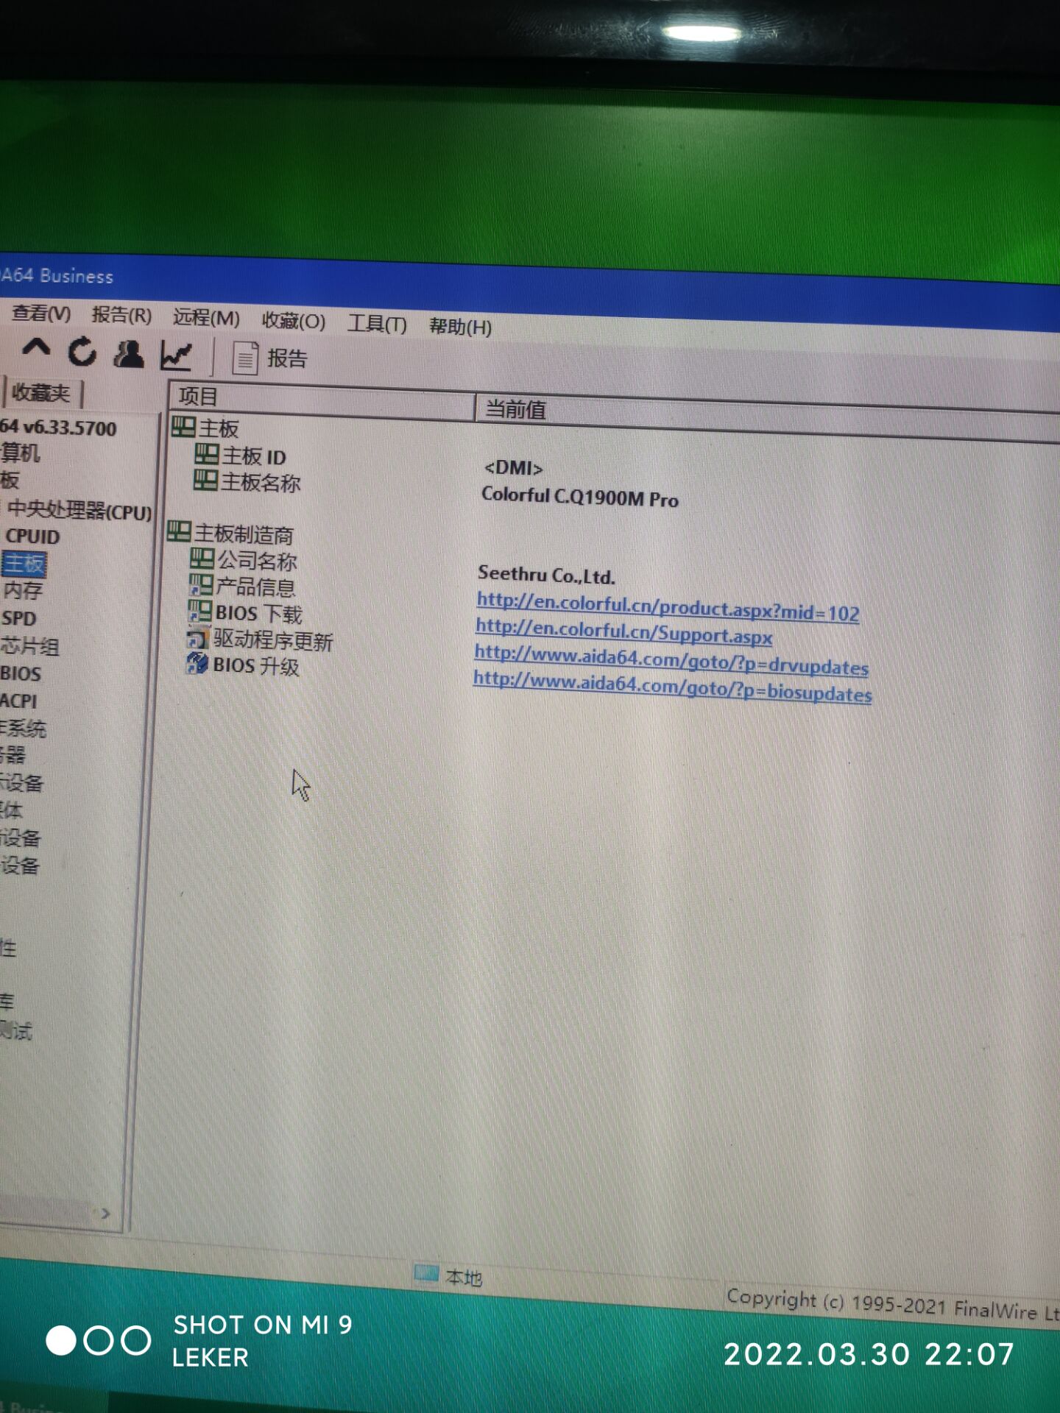Click the 主板 group header icon
Screen dimensions: 1060x1413
click(x=183, y=427)
